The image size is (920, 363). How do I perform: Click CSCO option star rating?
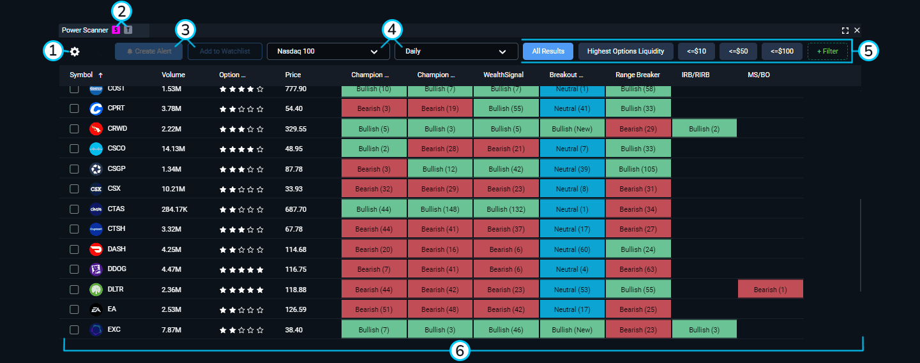[x=241, y=149]
